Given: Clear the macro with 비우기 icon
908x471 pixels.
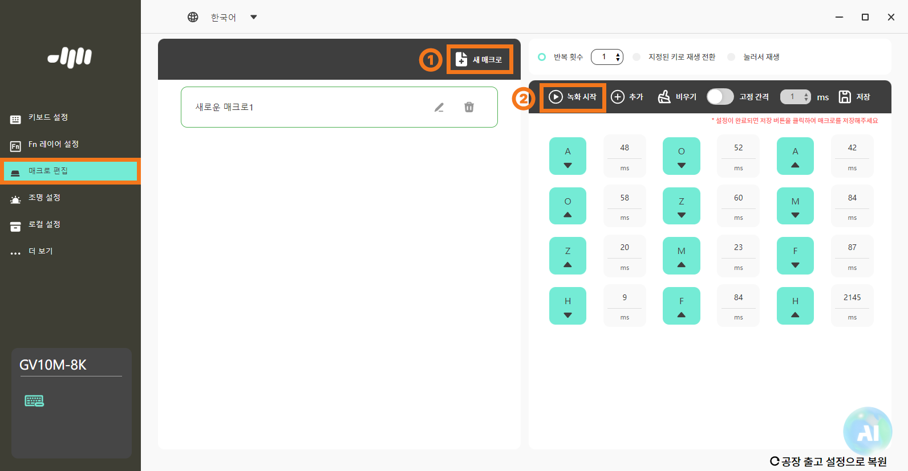Looking at the screenshot, I should 664,97.
